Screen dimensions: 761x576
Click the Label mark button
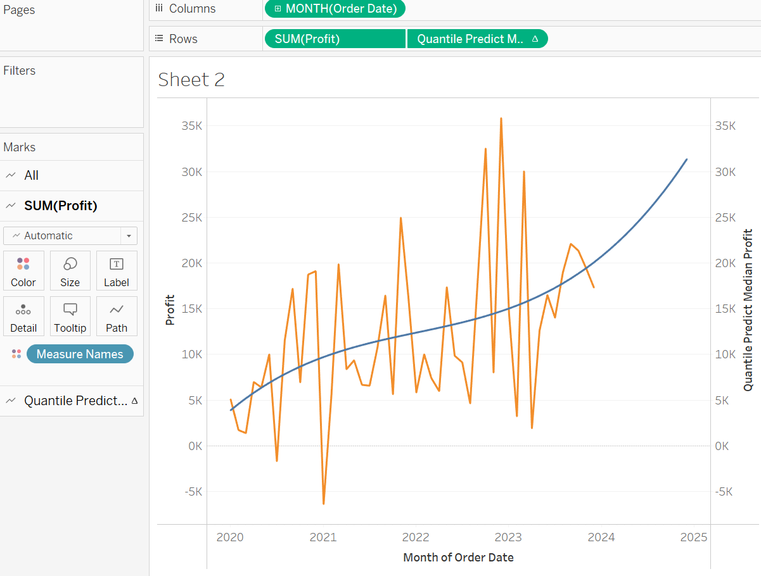(117, 270)
